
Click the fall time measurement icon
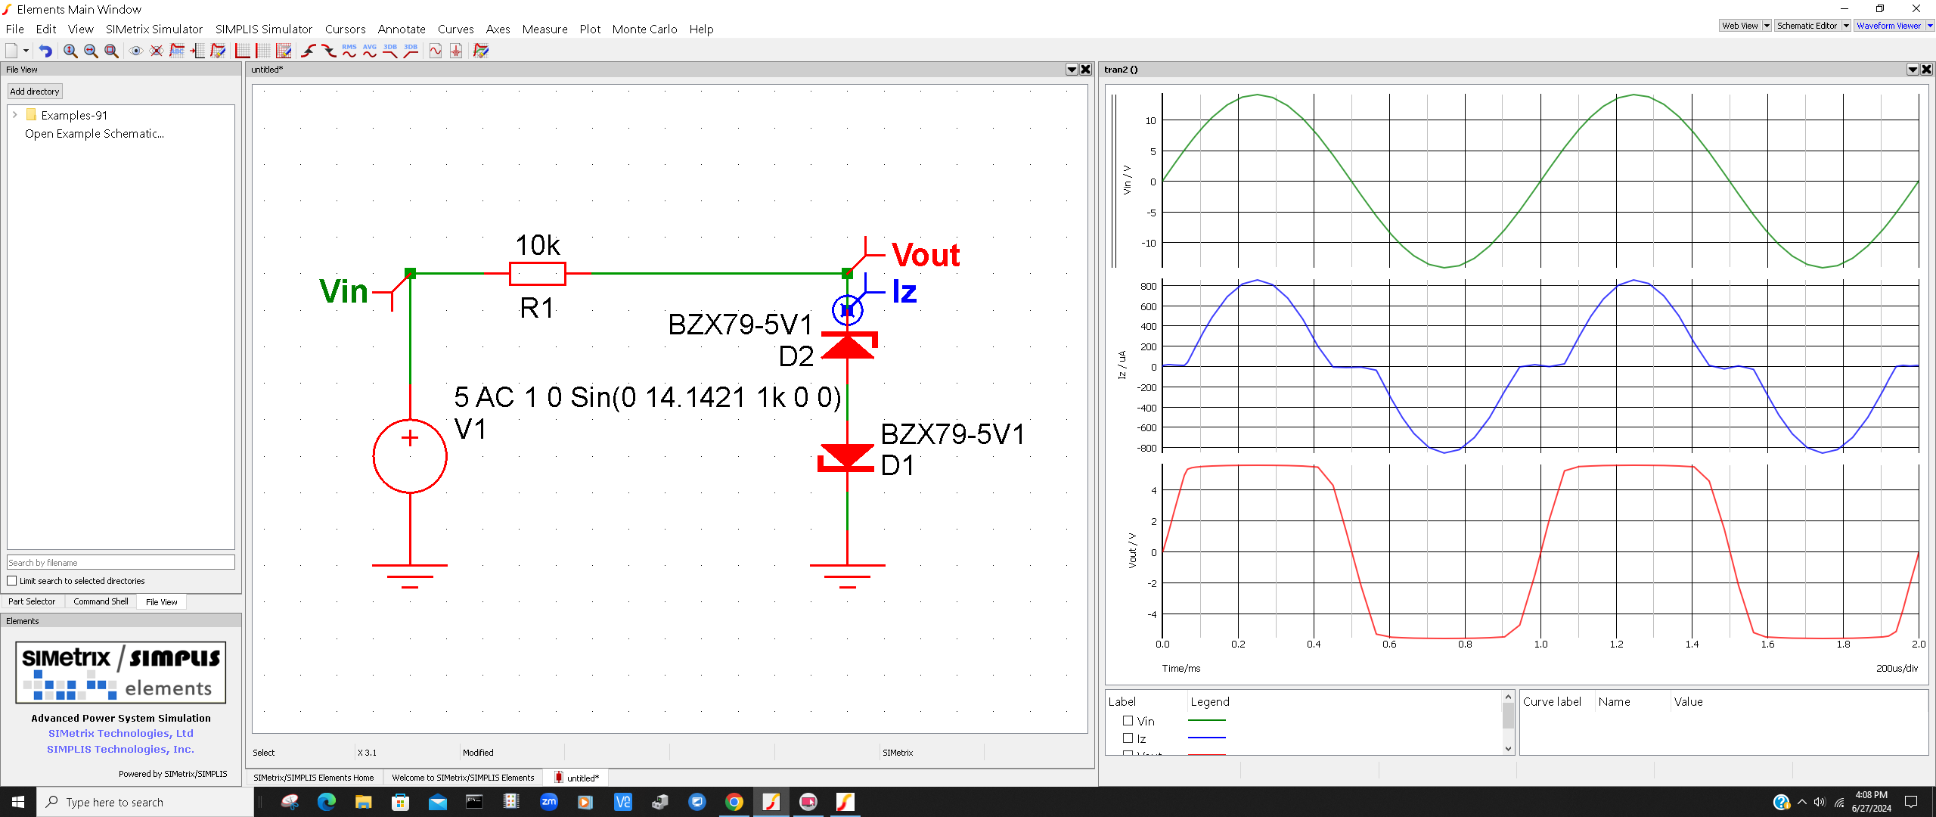pyautogui.click(x=329, y=51)
